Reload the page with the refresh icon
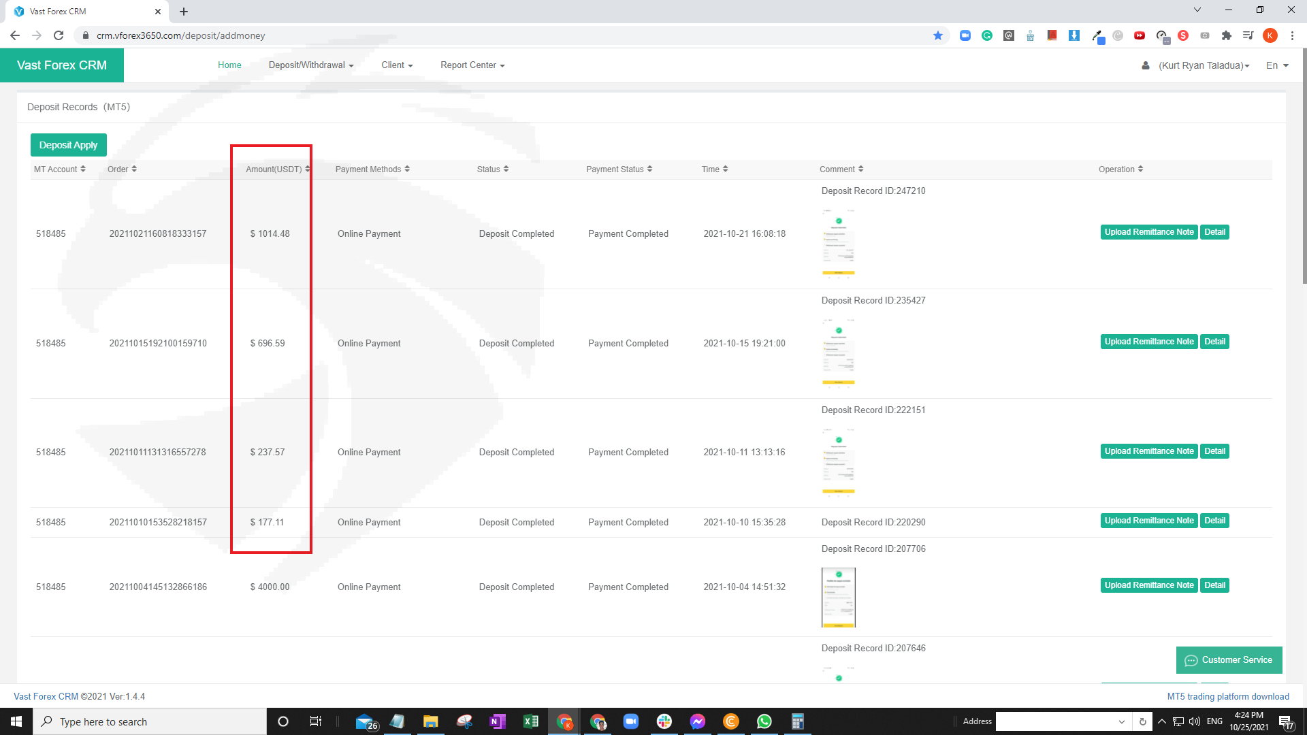This screenshot has width=1307, height=735. (x=59, y=35)
